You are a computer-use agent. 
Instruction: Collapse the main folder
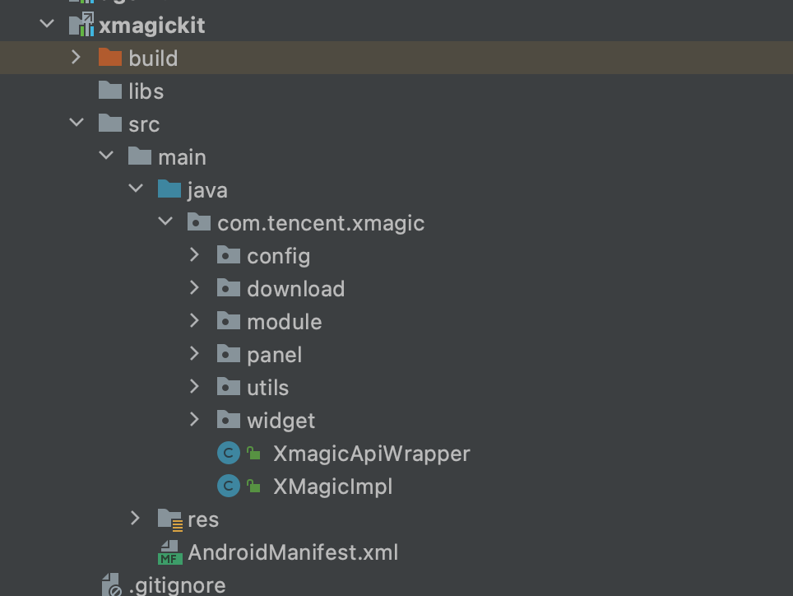tap(106, 156)
